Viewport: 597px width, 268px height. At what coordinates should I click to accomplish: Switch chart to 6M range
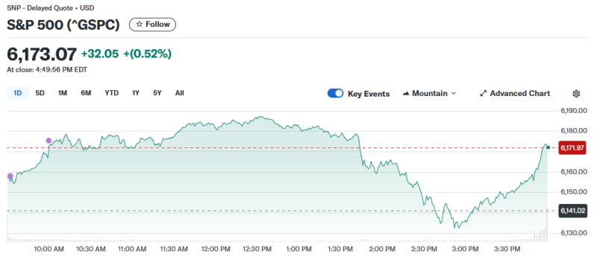point(86,93)
